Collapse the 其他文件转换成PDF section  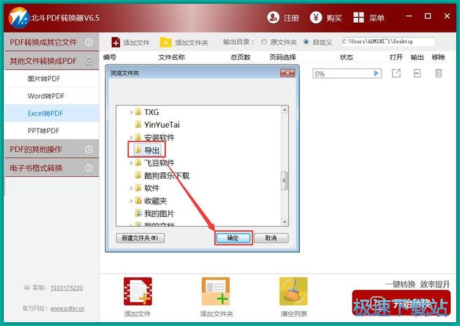89,61
